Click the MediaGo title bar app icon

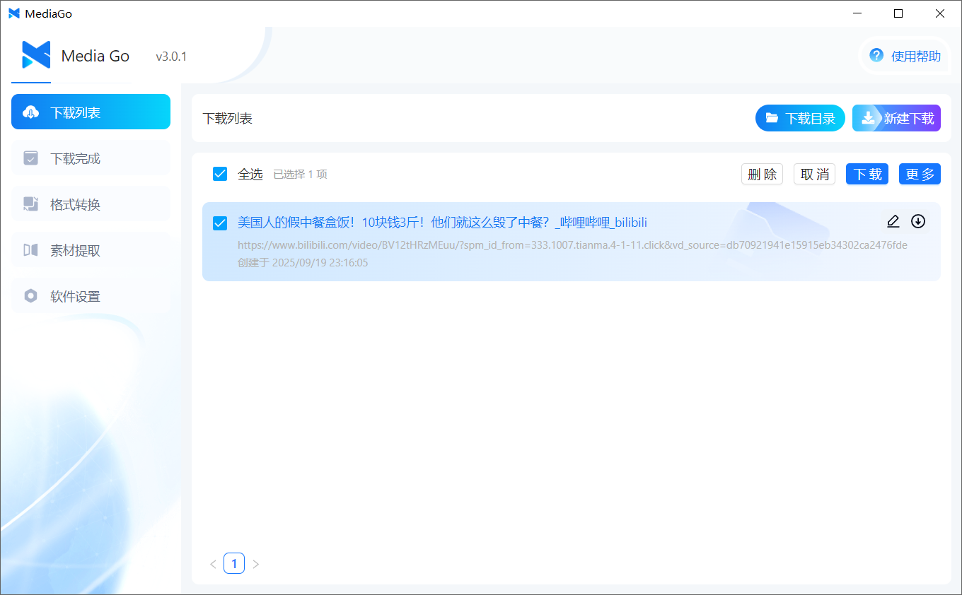tap(14, 13)
